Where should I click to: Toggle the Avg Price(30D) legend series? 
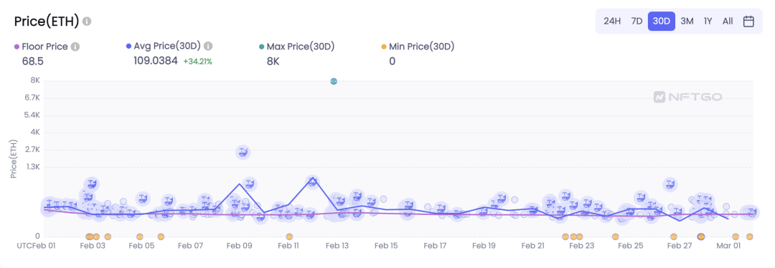pyautogui.click(x=164, y=47)
